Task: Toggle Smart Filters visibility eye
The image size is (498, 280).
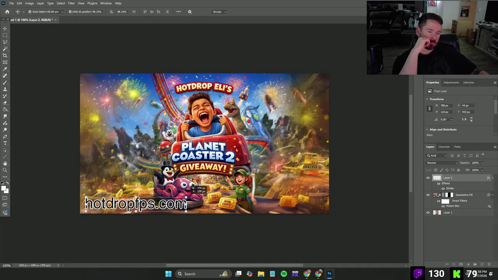Action: [439, 201]
